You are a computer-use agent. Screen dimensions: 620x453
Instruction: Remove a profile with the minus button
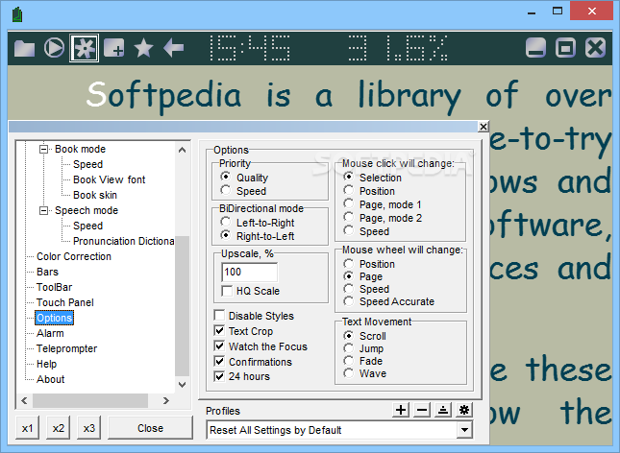[422, 410]
